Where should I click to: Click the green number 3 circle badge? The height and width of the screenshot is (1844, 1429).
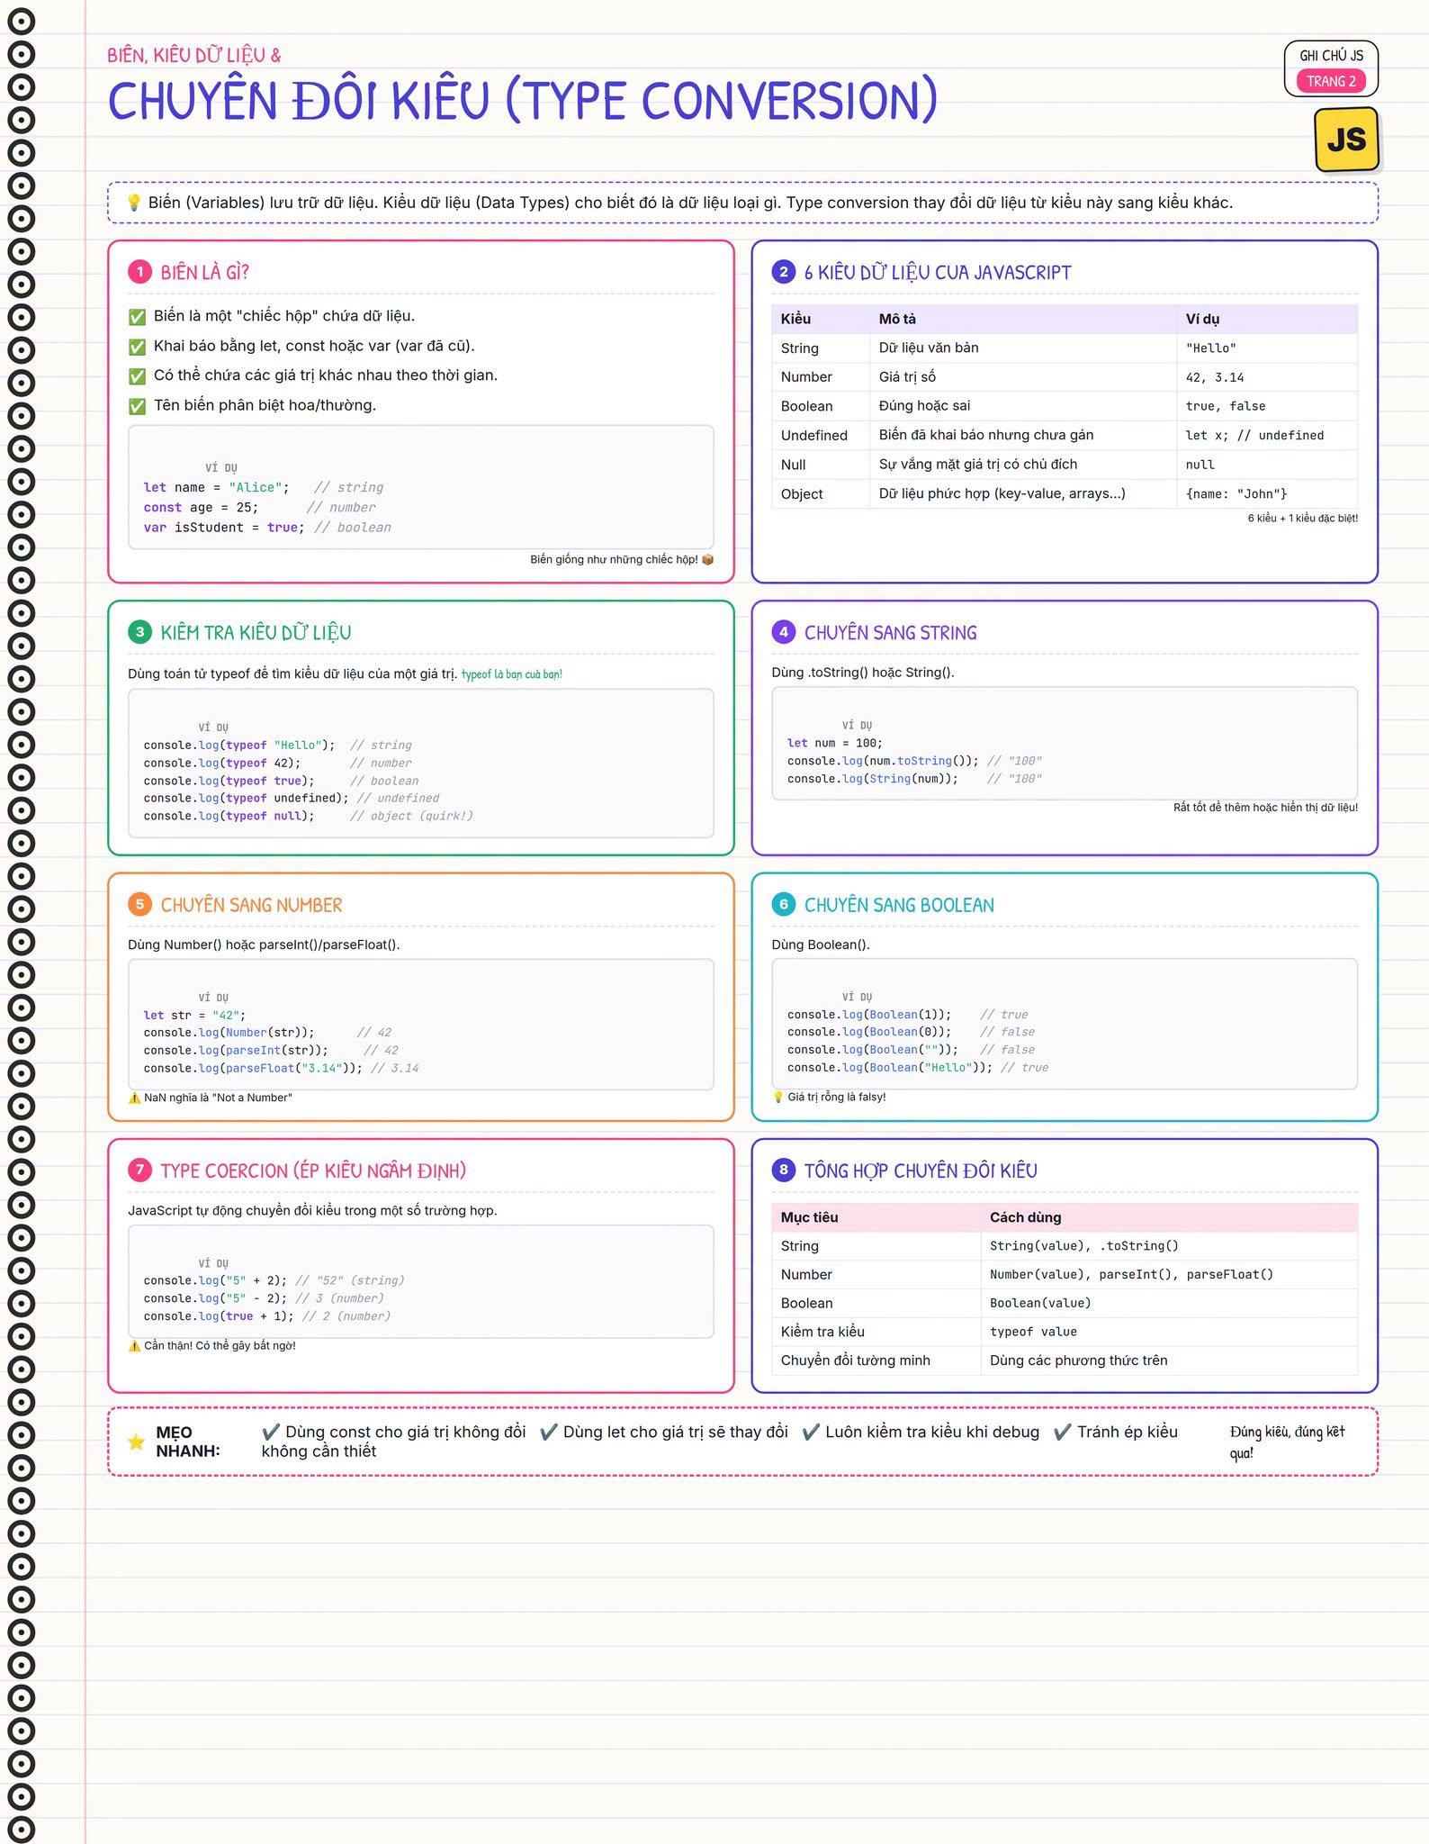(x=139, y=632)
